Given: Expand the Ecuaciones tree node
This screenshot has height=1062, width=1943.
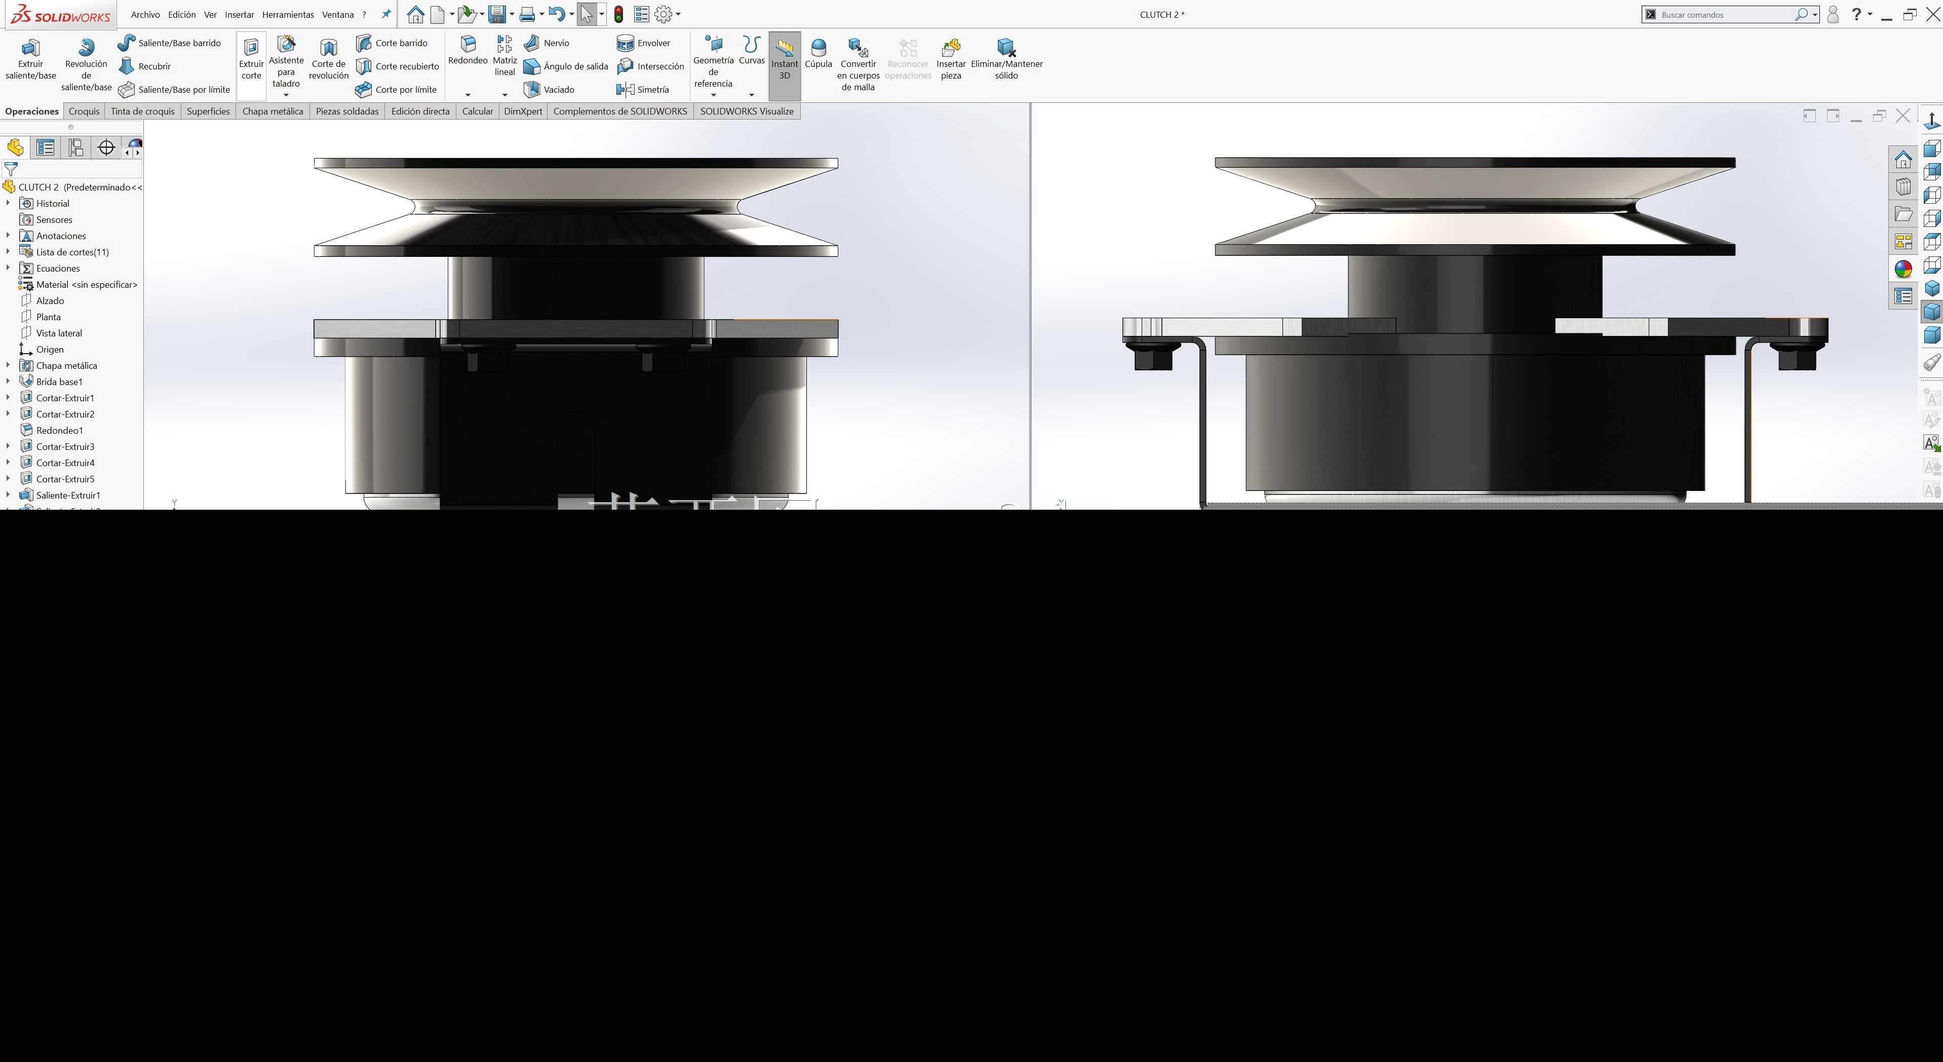Looking at the screenshot, I should tap(8, 268).
